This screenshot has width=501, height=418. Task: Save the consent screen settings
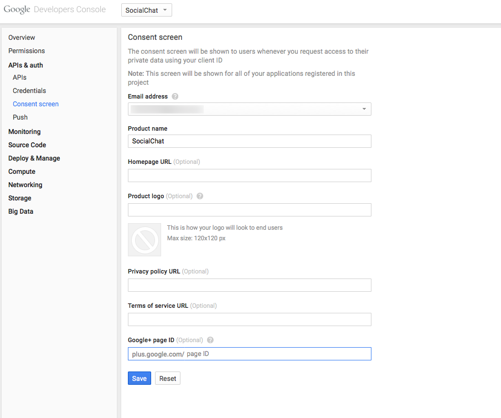coord(139,378)
